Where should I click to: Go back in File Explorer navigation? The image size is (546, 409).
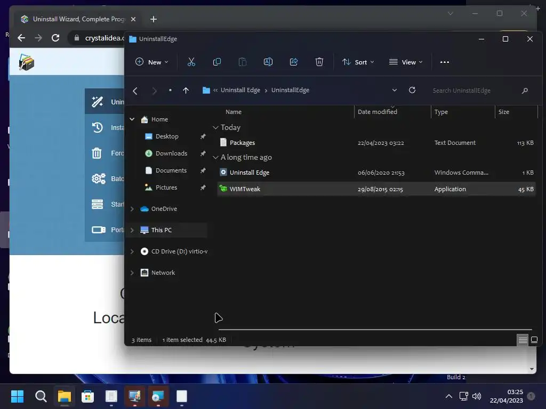135,91
